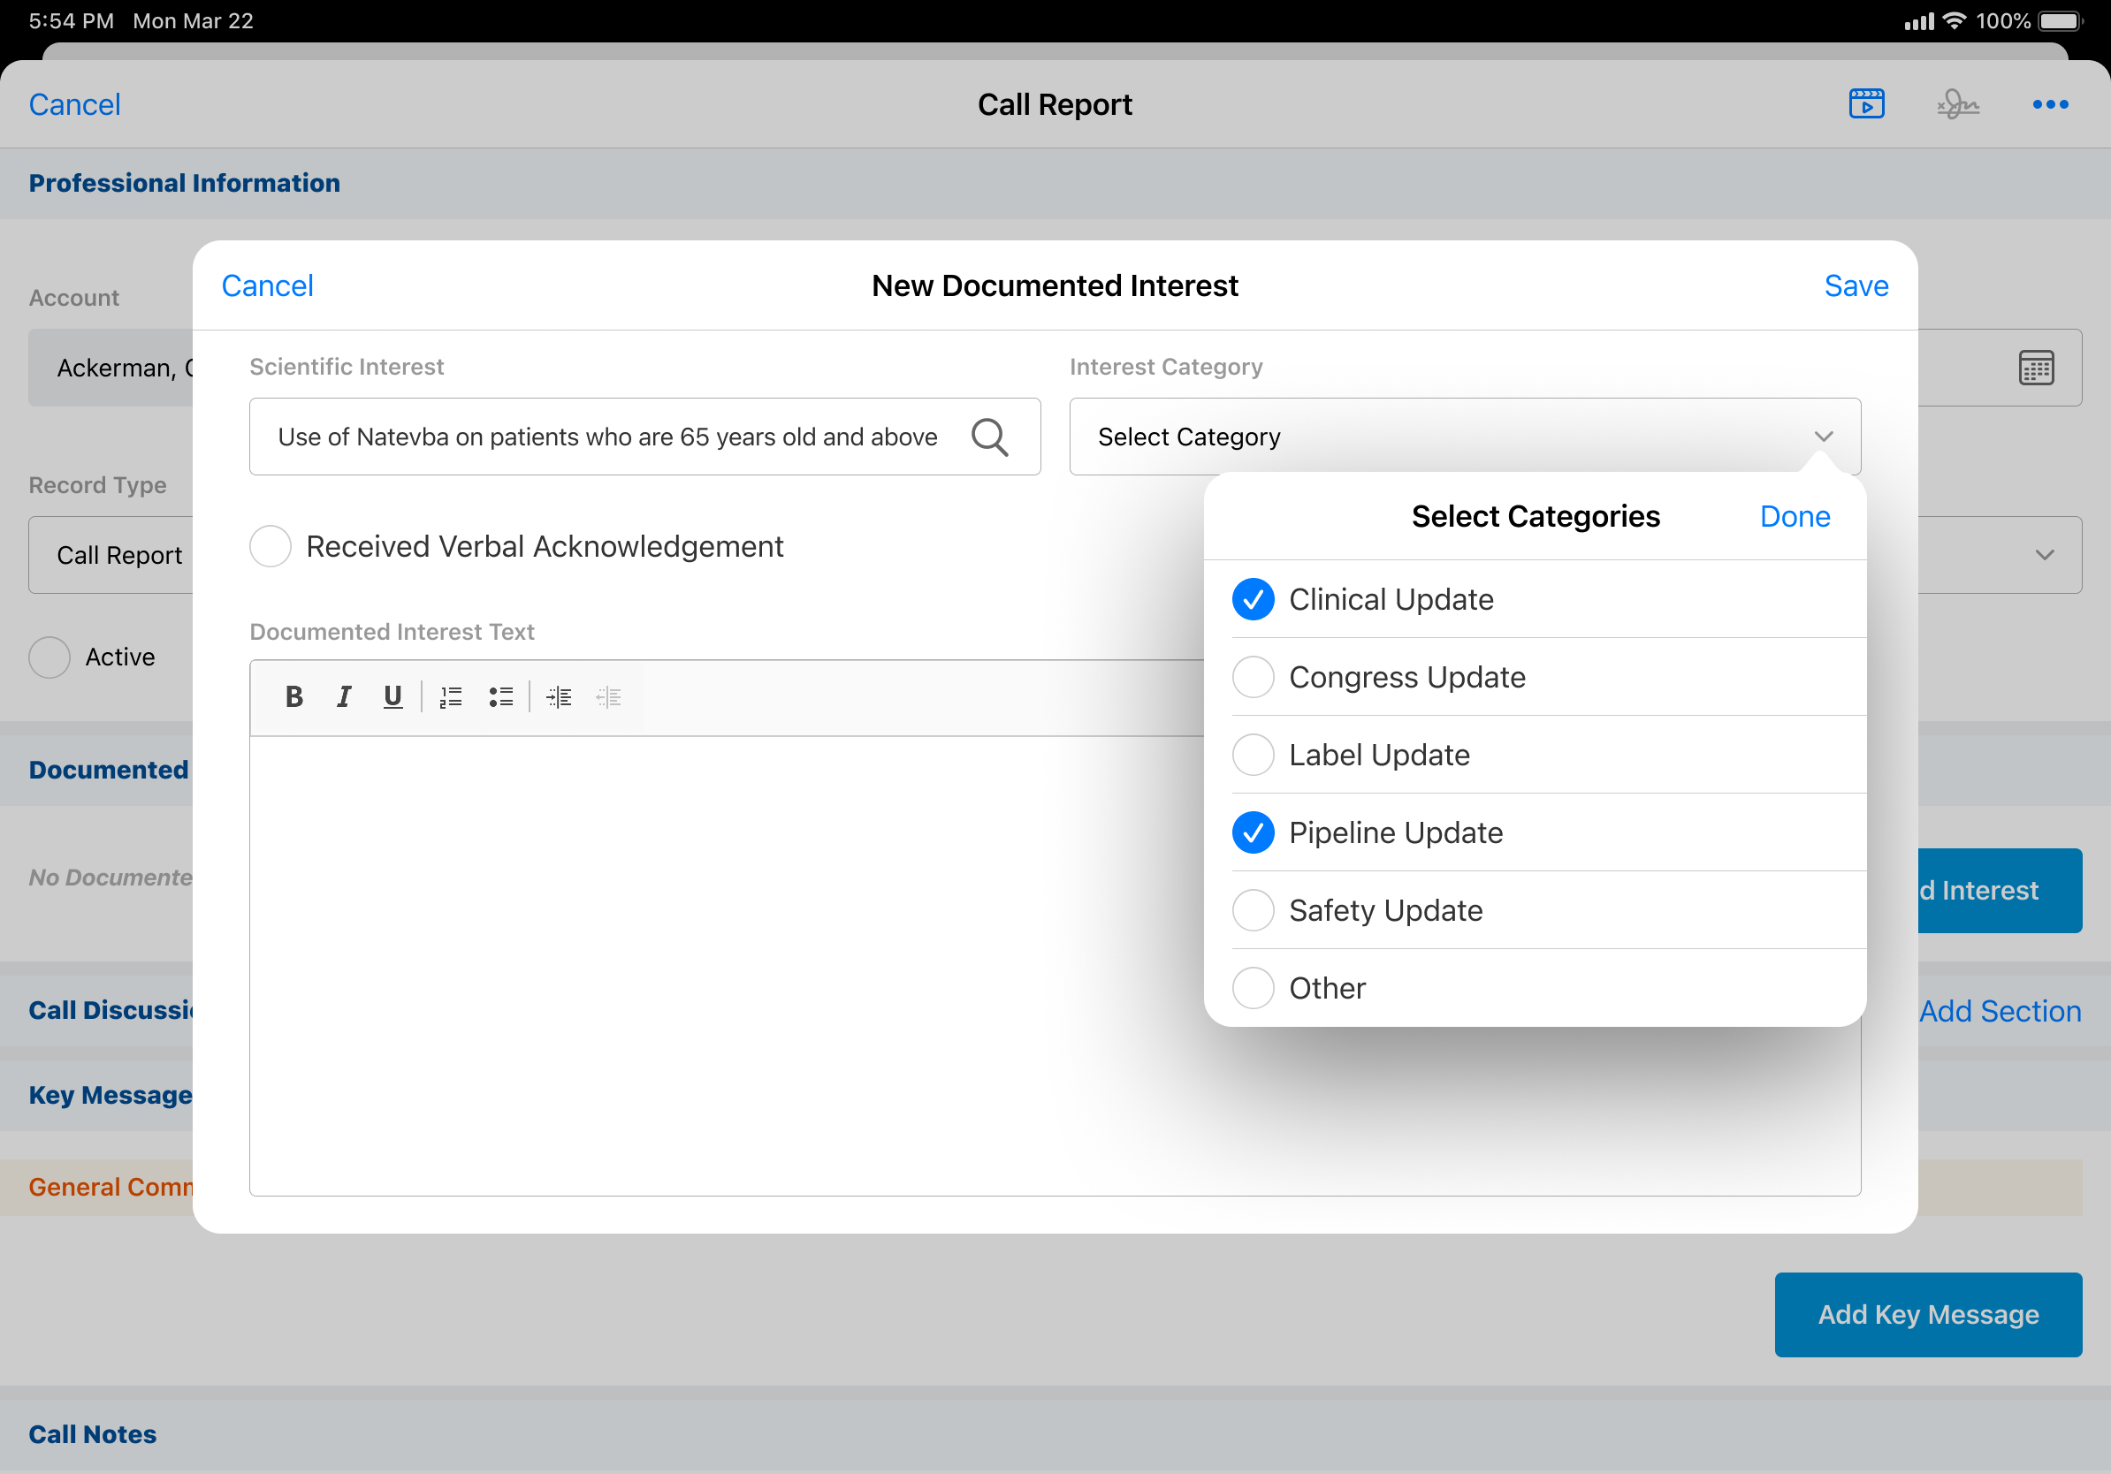
Task: Click the Bold formatting icon
Action: 294,697
